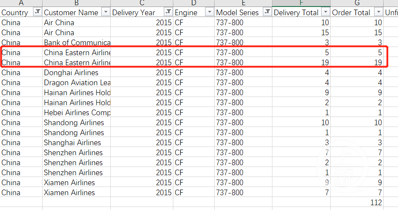Select column G header
This screenshot has width=398, height=210.
point(357,3)
